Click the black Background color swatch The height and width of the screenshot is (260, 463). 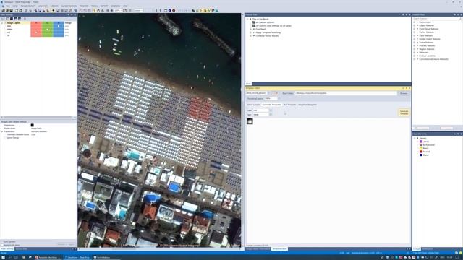click(x=32, y=125)
